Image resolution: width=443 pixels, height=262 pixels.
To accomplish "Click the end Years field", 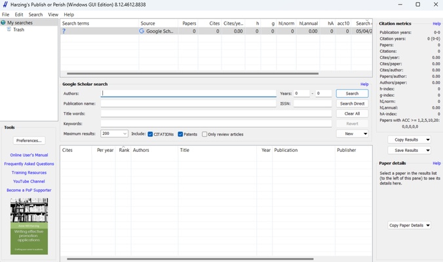I will tap(324, 94).
